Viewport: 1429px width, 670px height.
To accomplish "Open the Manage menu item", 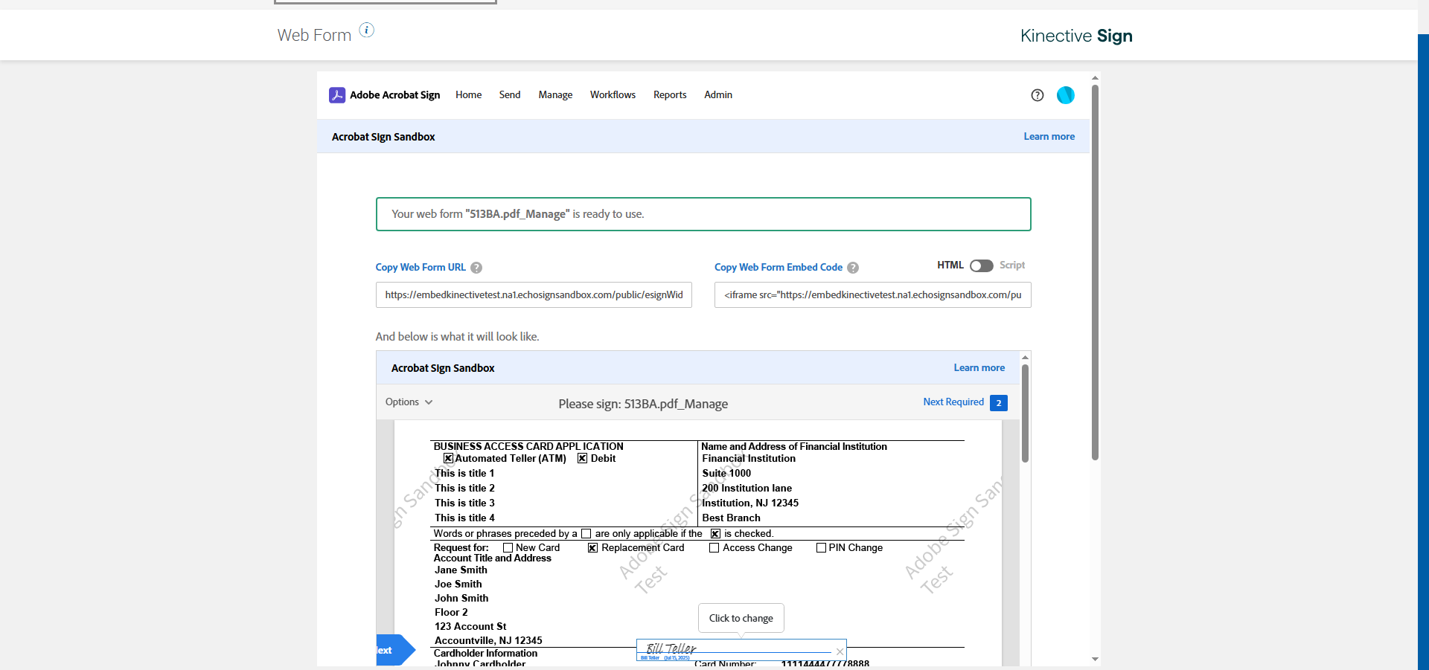I will [x=555, y=95].
